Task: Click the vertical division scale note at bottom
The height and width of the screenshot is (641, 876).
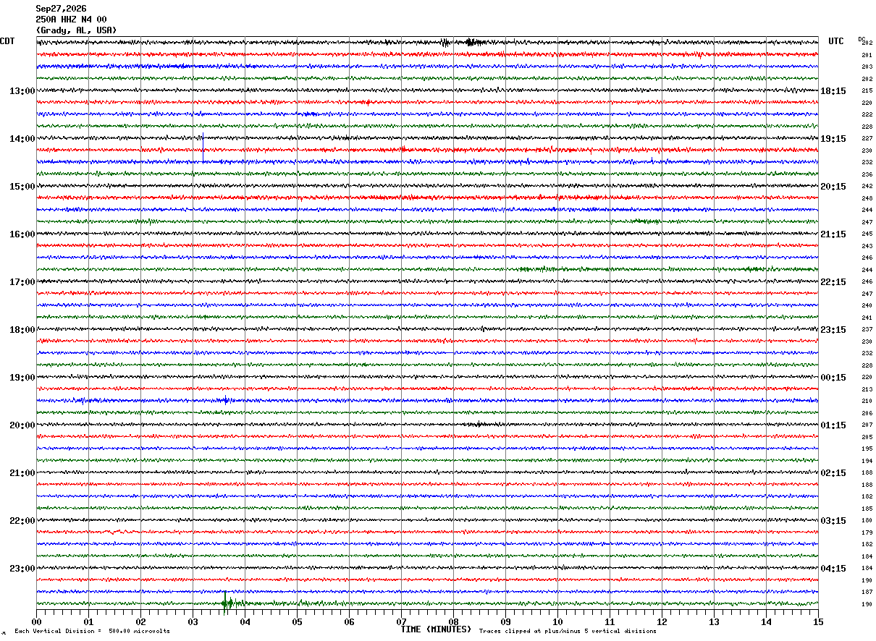Action: tap(92, 632)
